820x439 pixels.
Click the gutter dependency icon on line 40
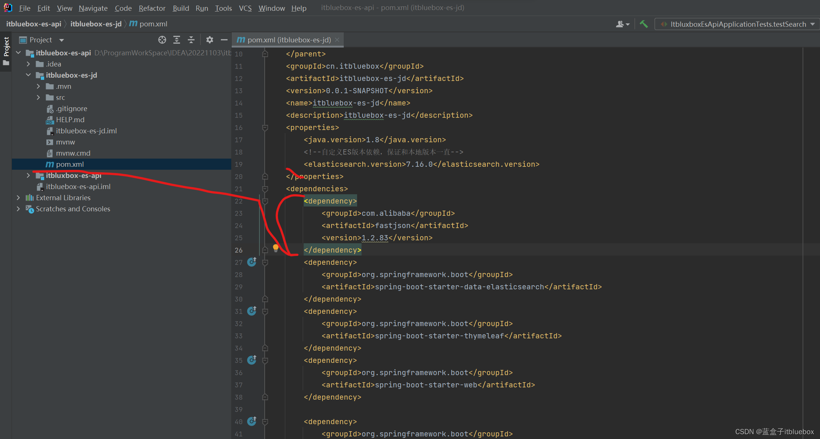pos(252,422)
